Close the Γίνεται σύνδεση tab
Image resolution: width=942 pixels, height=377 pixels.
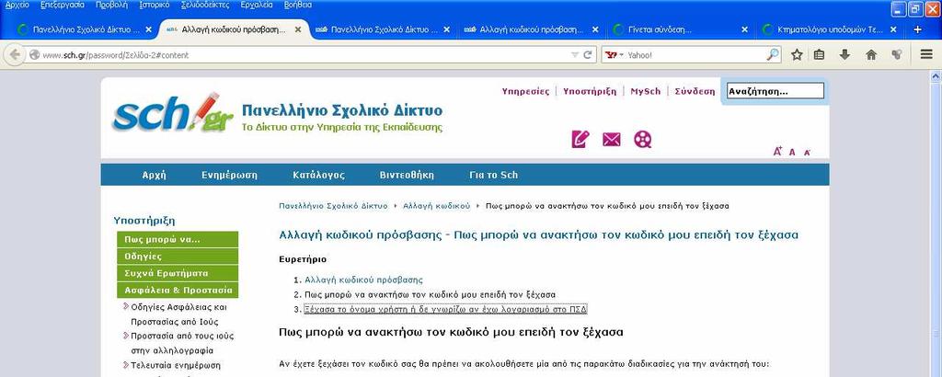[744, 29]
